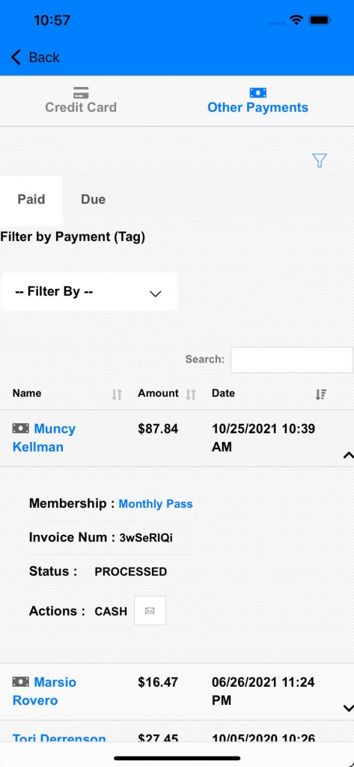Tap the cash icon beside Marsio Rovero
Image resolution: width=354 pixels, height=767 pixels.
(x=20, y=682)
